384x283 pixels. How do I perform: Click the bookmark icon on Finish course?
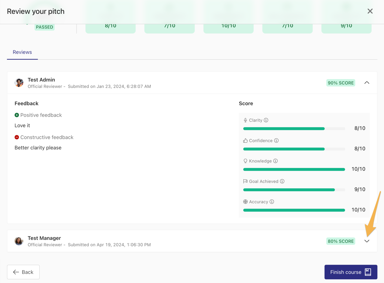click(368, 272)
